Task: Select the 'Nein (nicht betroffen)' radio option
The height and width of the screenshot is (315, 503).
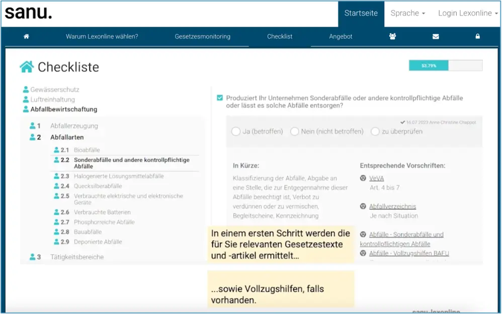Action: (x=294, y=132)
